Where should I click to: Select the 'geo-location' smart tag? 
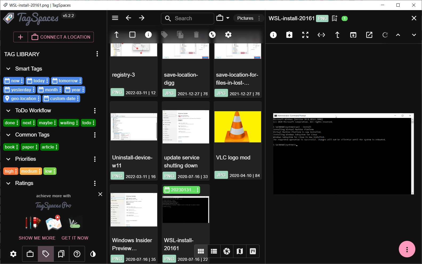[22, 98]
